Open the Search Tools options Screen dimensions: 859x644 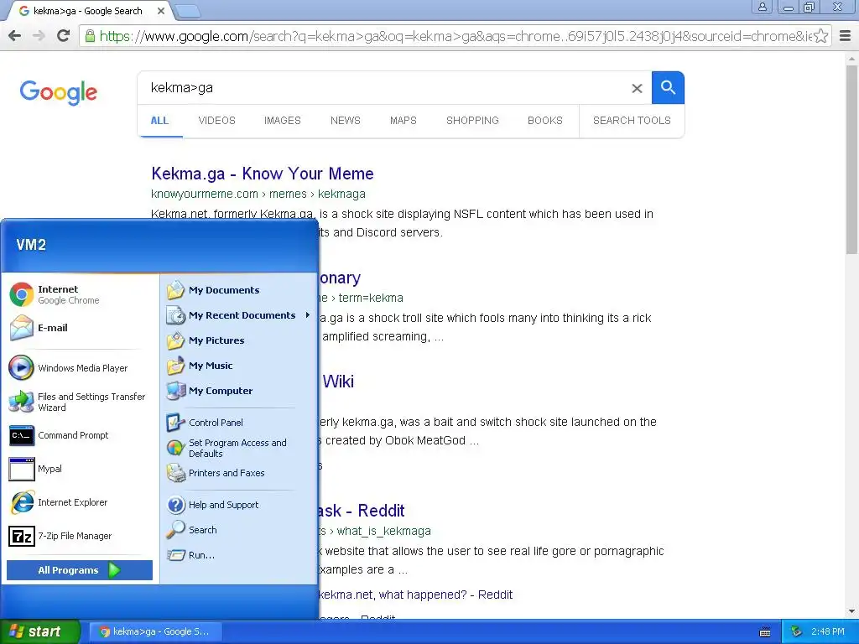click(632, 121)
